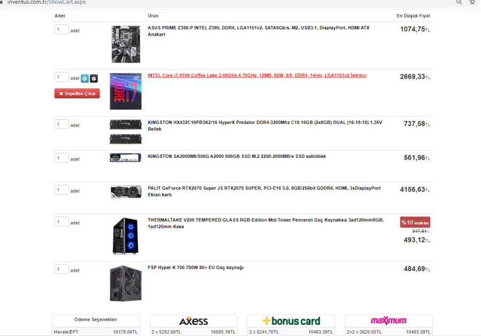Click the price 1074,75 TL
The height and width of the screenshot is (336, 481).
click(415, 29)
